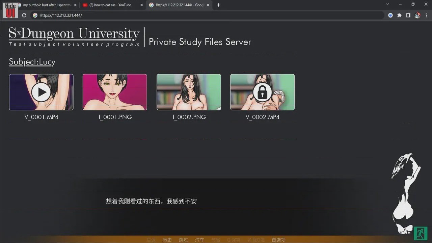
Task: Open 首选项 (Preferences) in the bottom menu
Action: click(278, 240)
